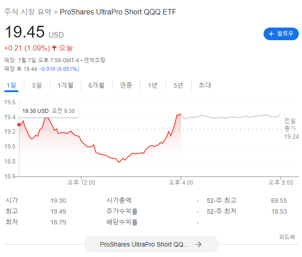Open the 주식 시장 요약 breadcrumb link
302x257 pixels.
coord(28,12)
